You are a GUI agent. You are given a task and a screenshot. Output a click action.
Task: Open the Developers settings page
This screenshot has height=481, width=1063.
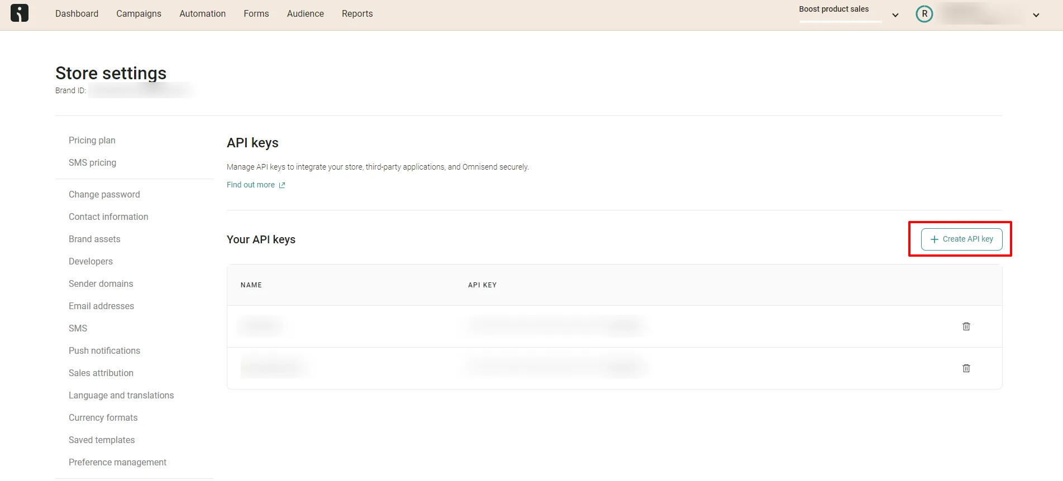pos(90,261)
